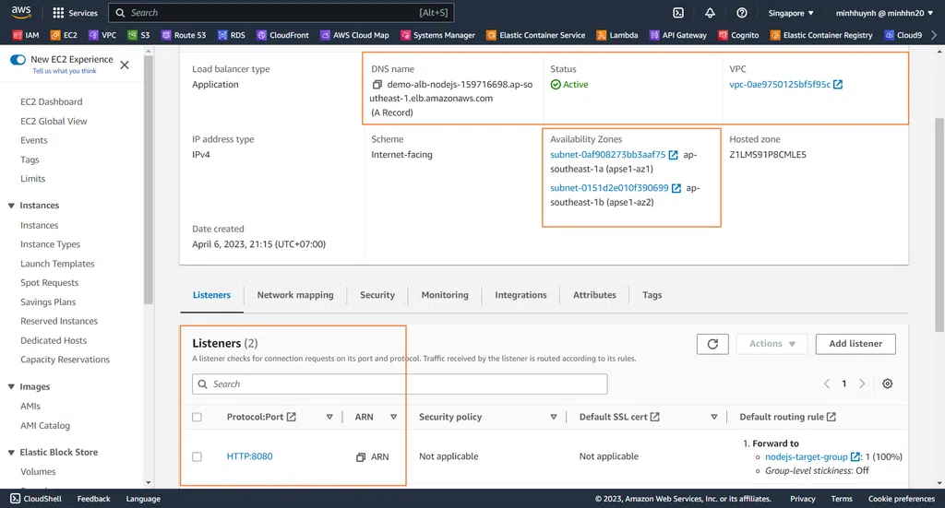The height and width of the screenshot is (508, 945).
Task: Copy the DNS name using copy icon
Action: point(377,85)
